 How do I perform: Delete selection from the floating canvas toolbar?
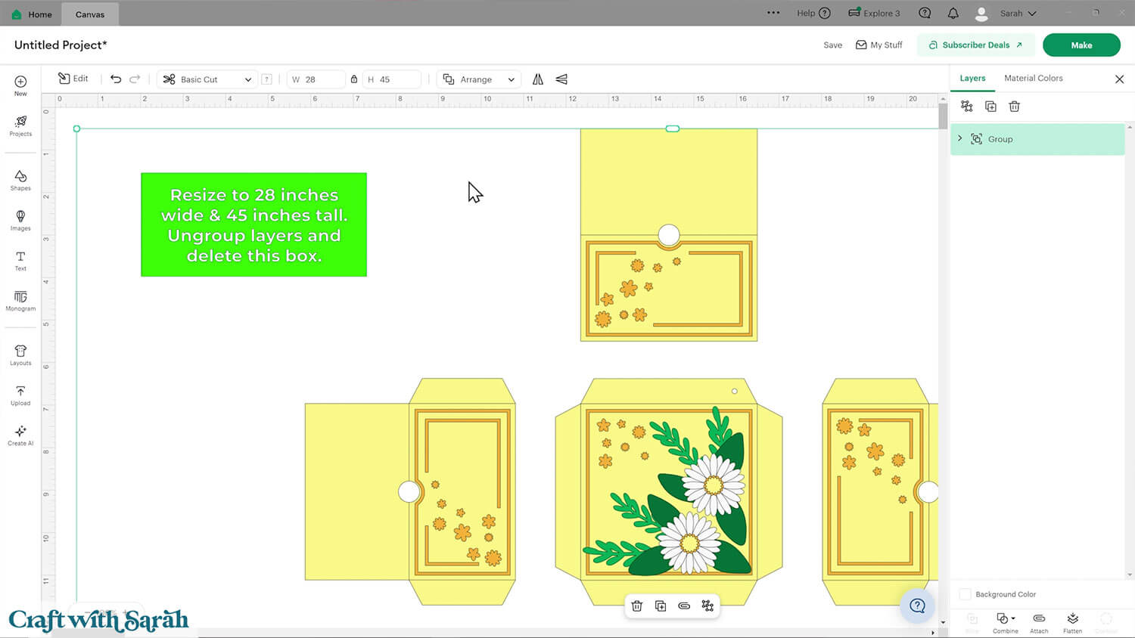pos(637,605)
